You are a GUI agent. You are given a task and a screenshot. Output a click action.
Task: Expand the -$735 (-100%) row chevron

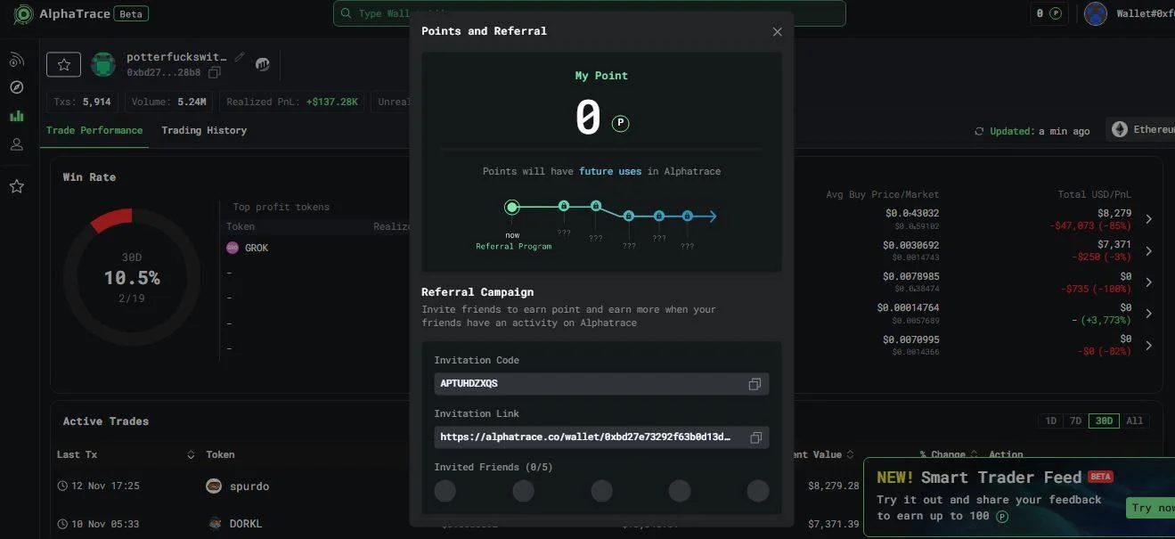1148,282
